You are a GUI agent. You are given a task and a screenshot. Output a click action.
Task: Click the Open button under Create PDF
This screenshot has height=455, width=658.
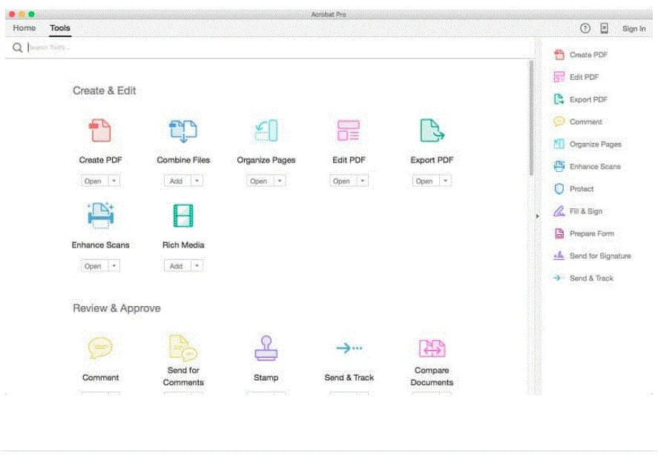(94, 181)
